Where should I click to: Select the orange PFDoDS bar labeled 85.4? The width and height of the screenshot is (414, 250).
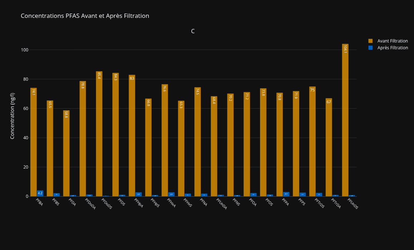point(99,136)
